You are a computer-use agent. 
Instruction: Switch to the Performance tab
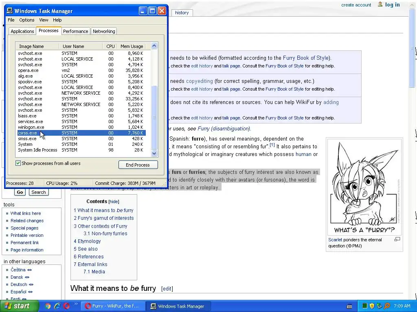75,31
